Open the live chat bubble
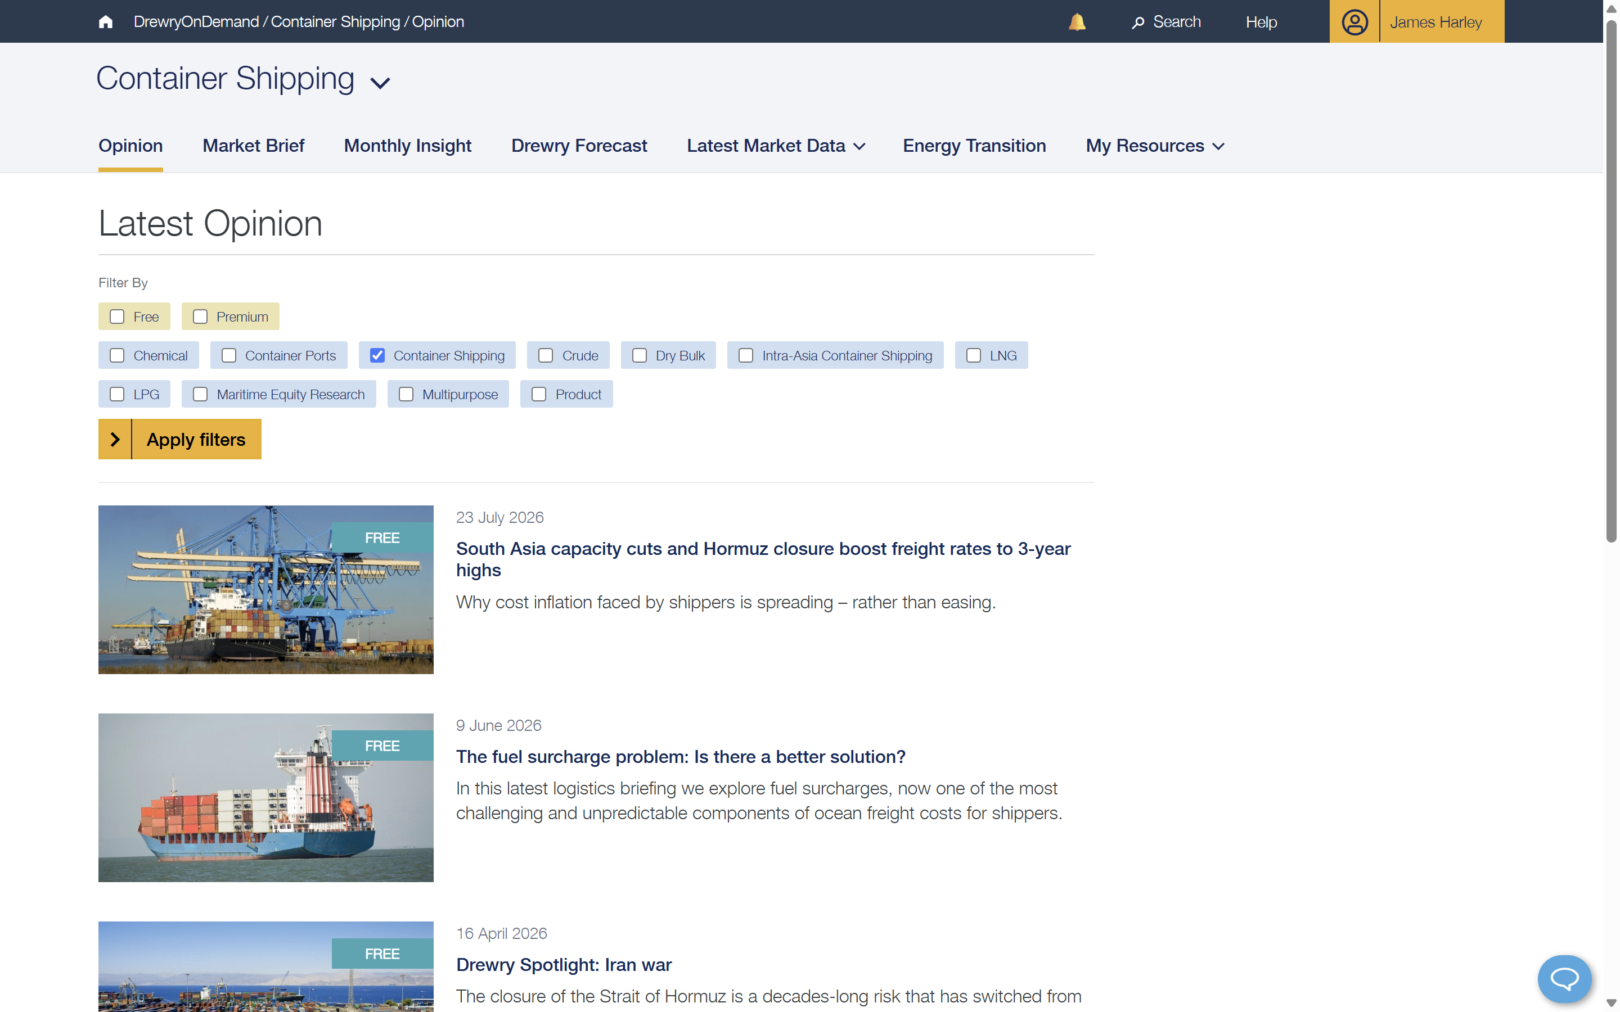This screenshot has height=1012, width=1620. coord(1564,979)
